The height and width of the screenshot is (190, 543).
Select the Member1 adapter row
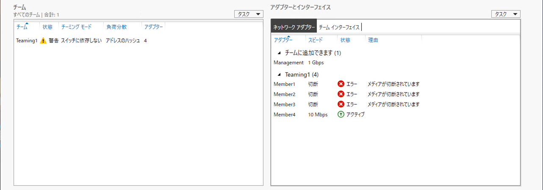[395, 84]
